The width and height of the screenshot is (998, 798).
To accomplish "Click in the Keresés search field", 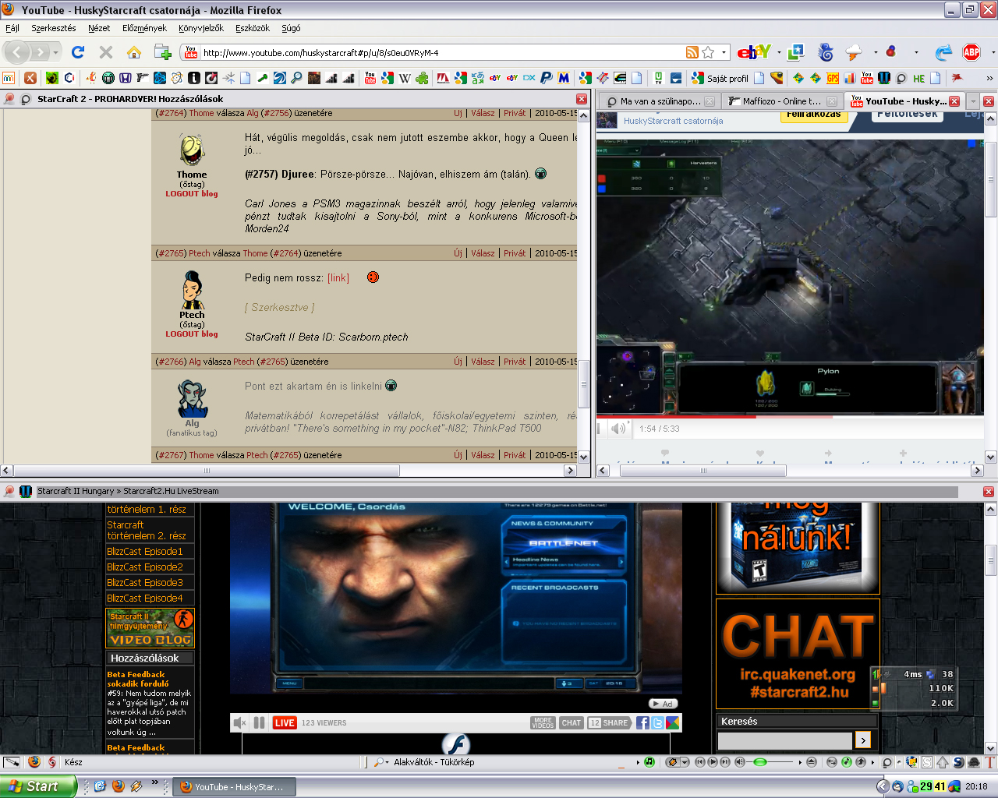I will (785, 740).
